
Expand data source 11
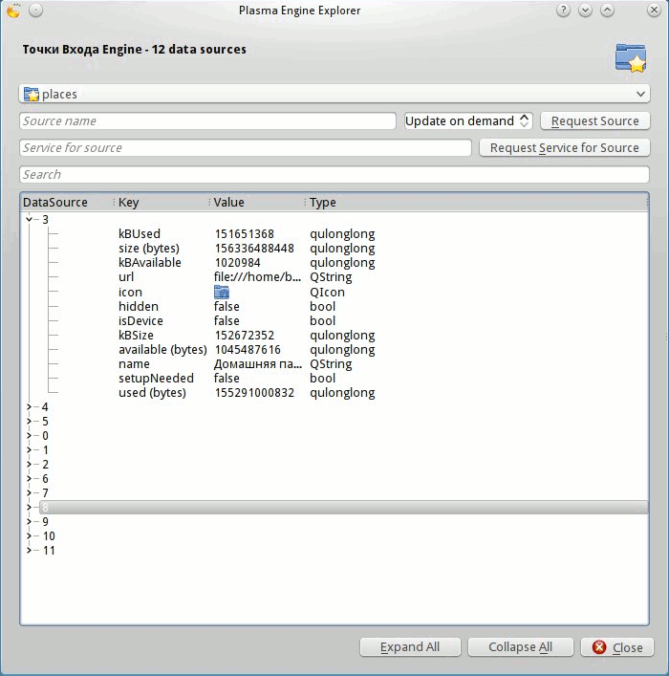pos(29,550)
